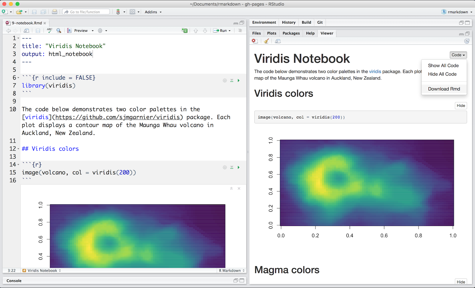Open the Run dropdown arrow

230,31
